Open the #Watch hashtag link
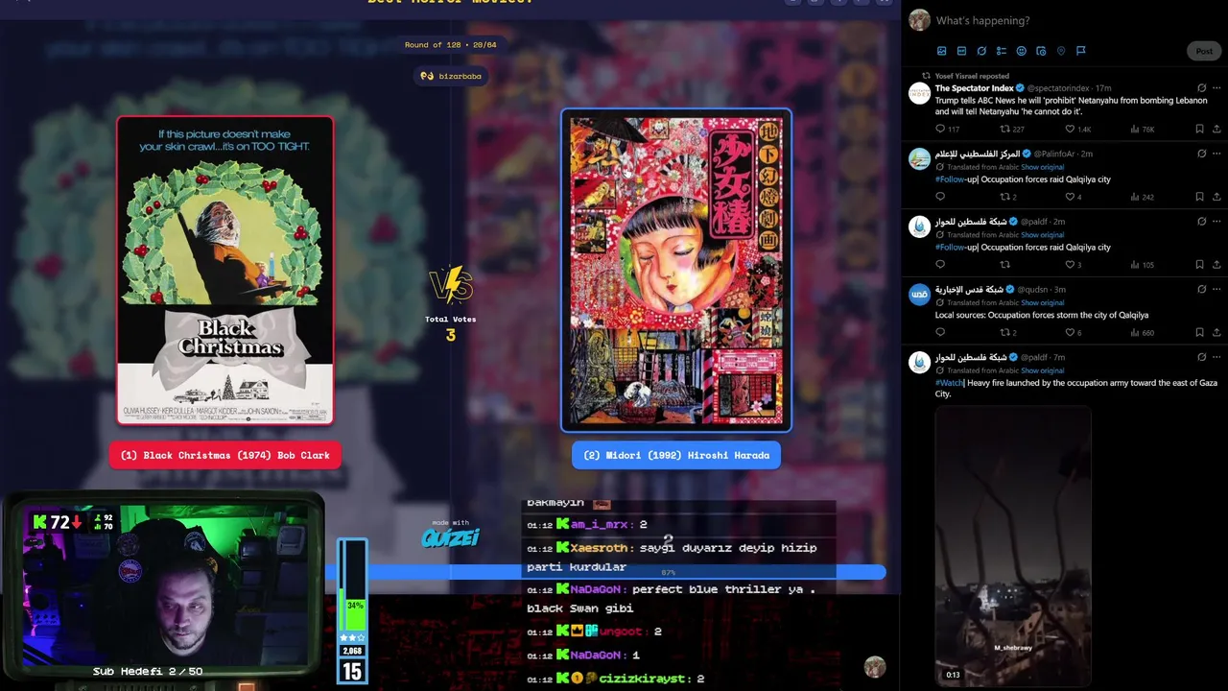The width and height of the screenshot is (1228, 691). tap(950, 383)
